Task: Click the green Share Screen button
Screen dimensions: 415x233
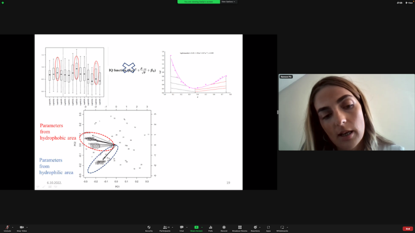Action: tap(196, 228)
